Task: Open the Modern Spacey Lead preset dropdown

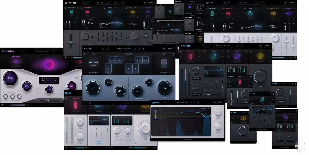Action: tap(223, 46)
